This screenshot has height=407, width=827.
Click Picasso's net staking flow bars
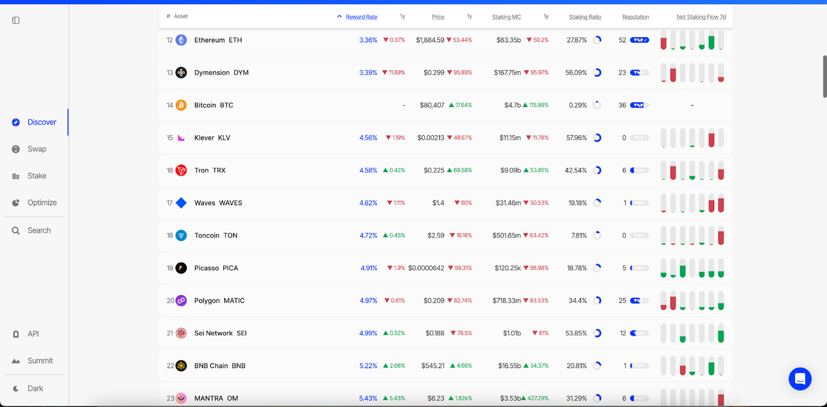[x=692, y=268]
